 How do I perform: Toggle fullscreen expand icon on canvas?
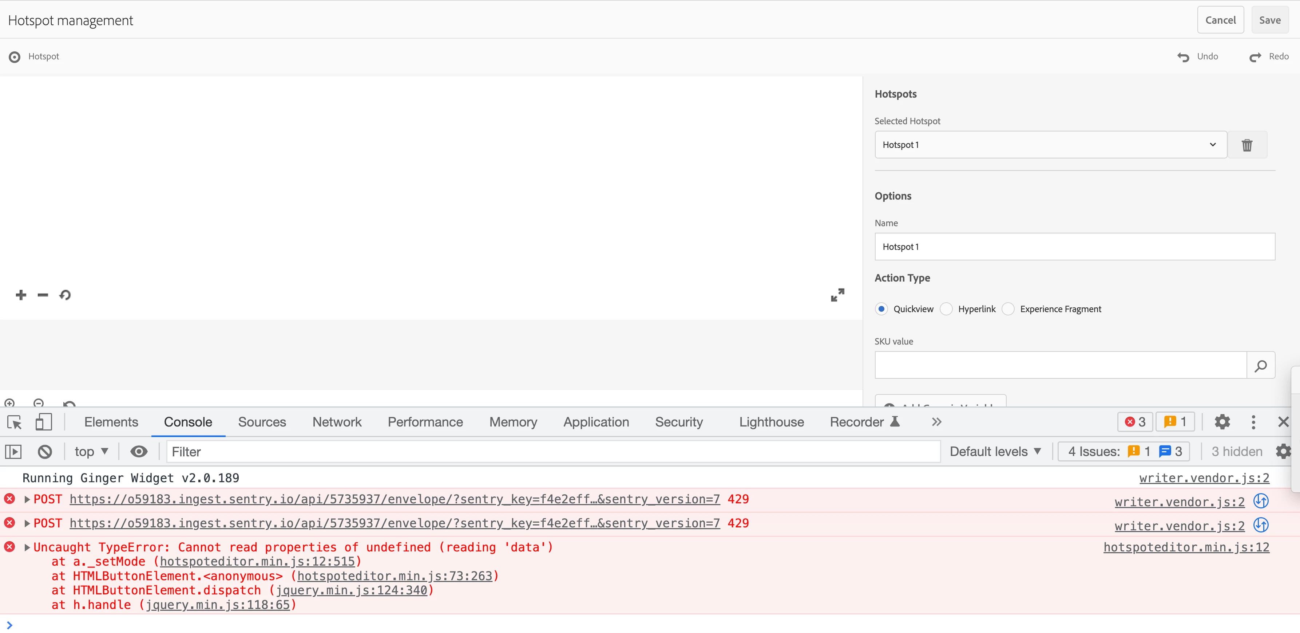point(837,295)
